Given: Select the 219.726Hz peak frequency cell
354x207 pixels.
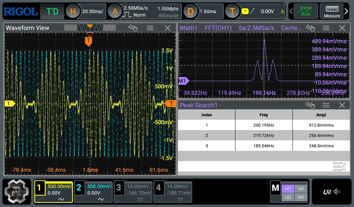Looking at the screenshot, I should [264, 135].
